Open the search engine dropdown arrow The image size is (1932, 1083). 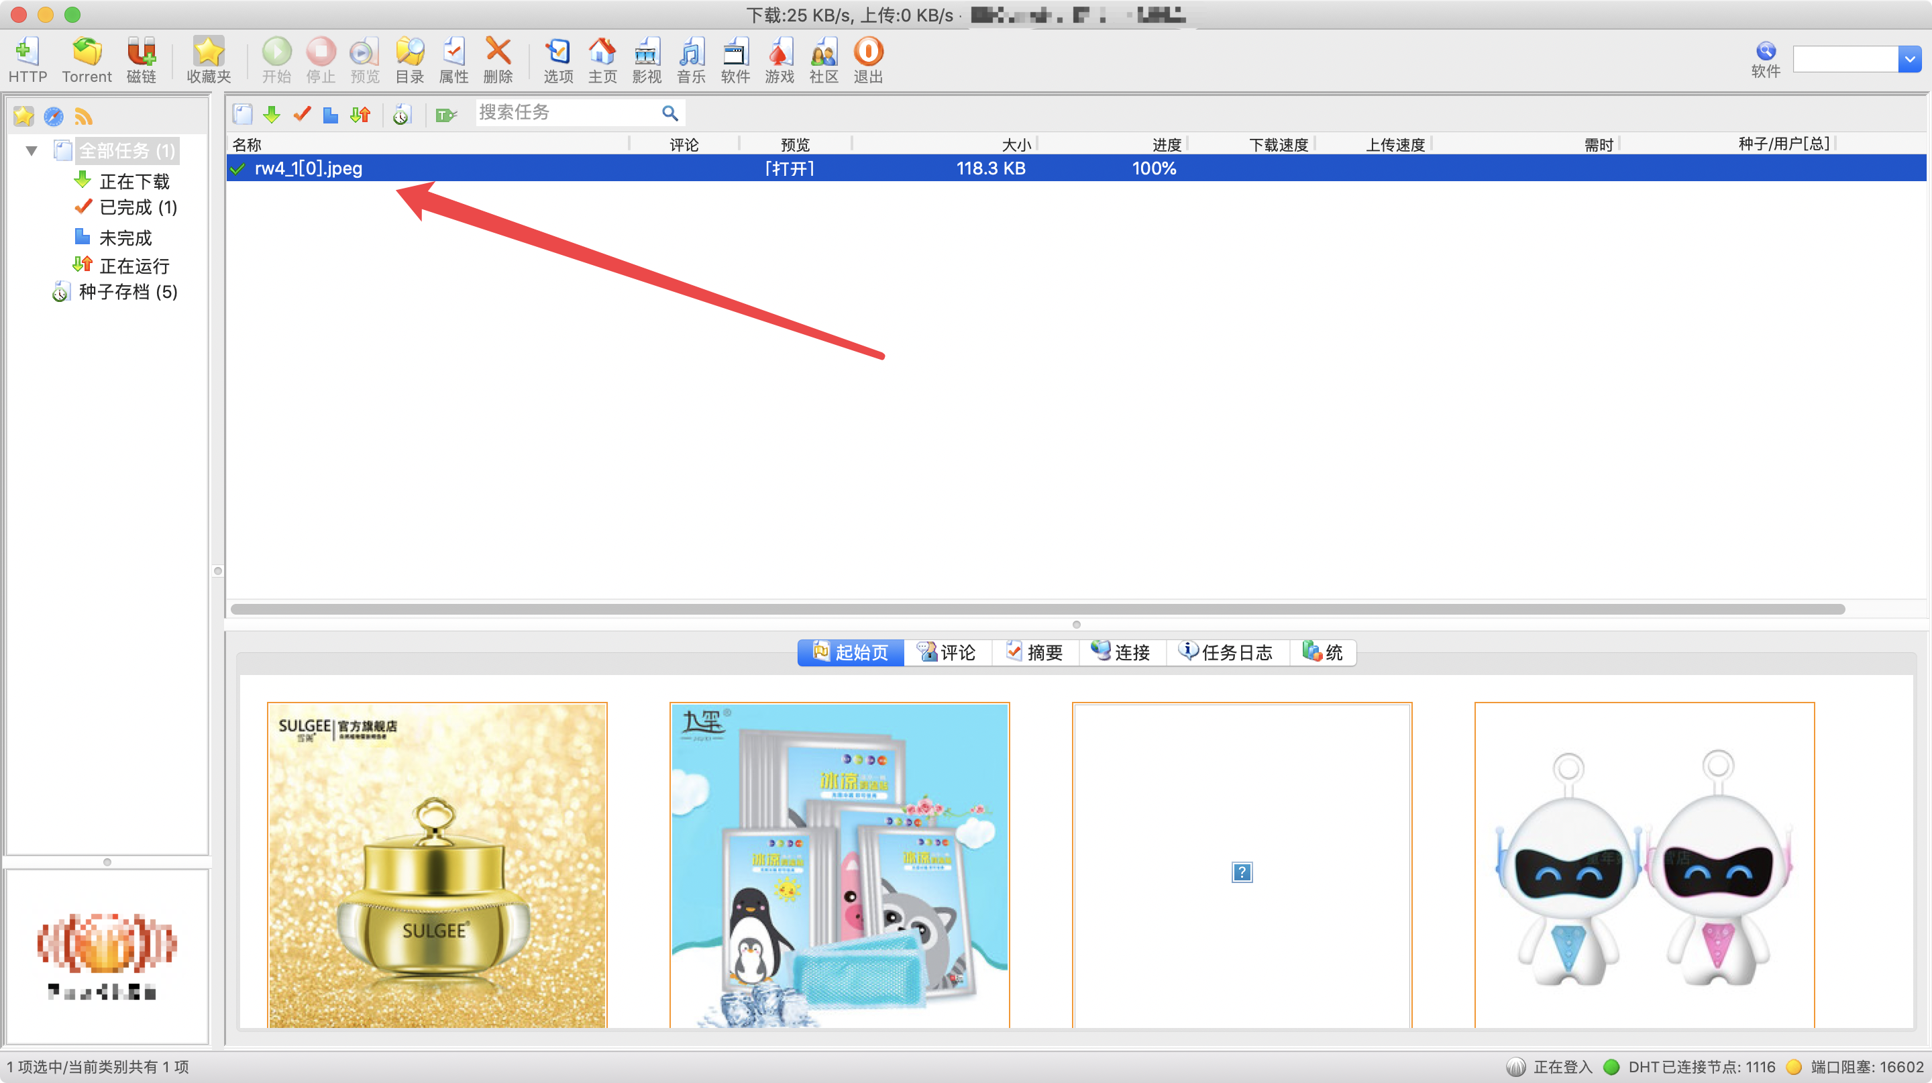1909,59
